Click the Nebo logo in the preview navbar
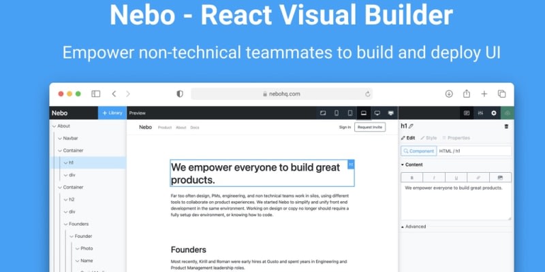This screenshot has width=545, height=272. point(145,127)
